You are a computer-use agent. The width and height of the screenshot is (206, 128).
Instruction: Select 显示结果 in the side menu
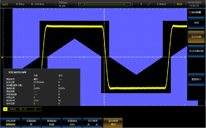click(196, 37)
